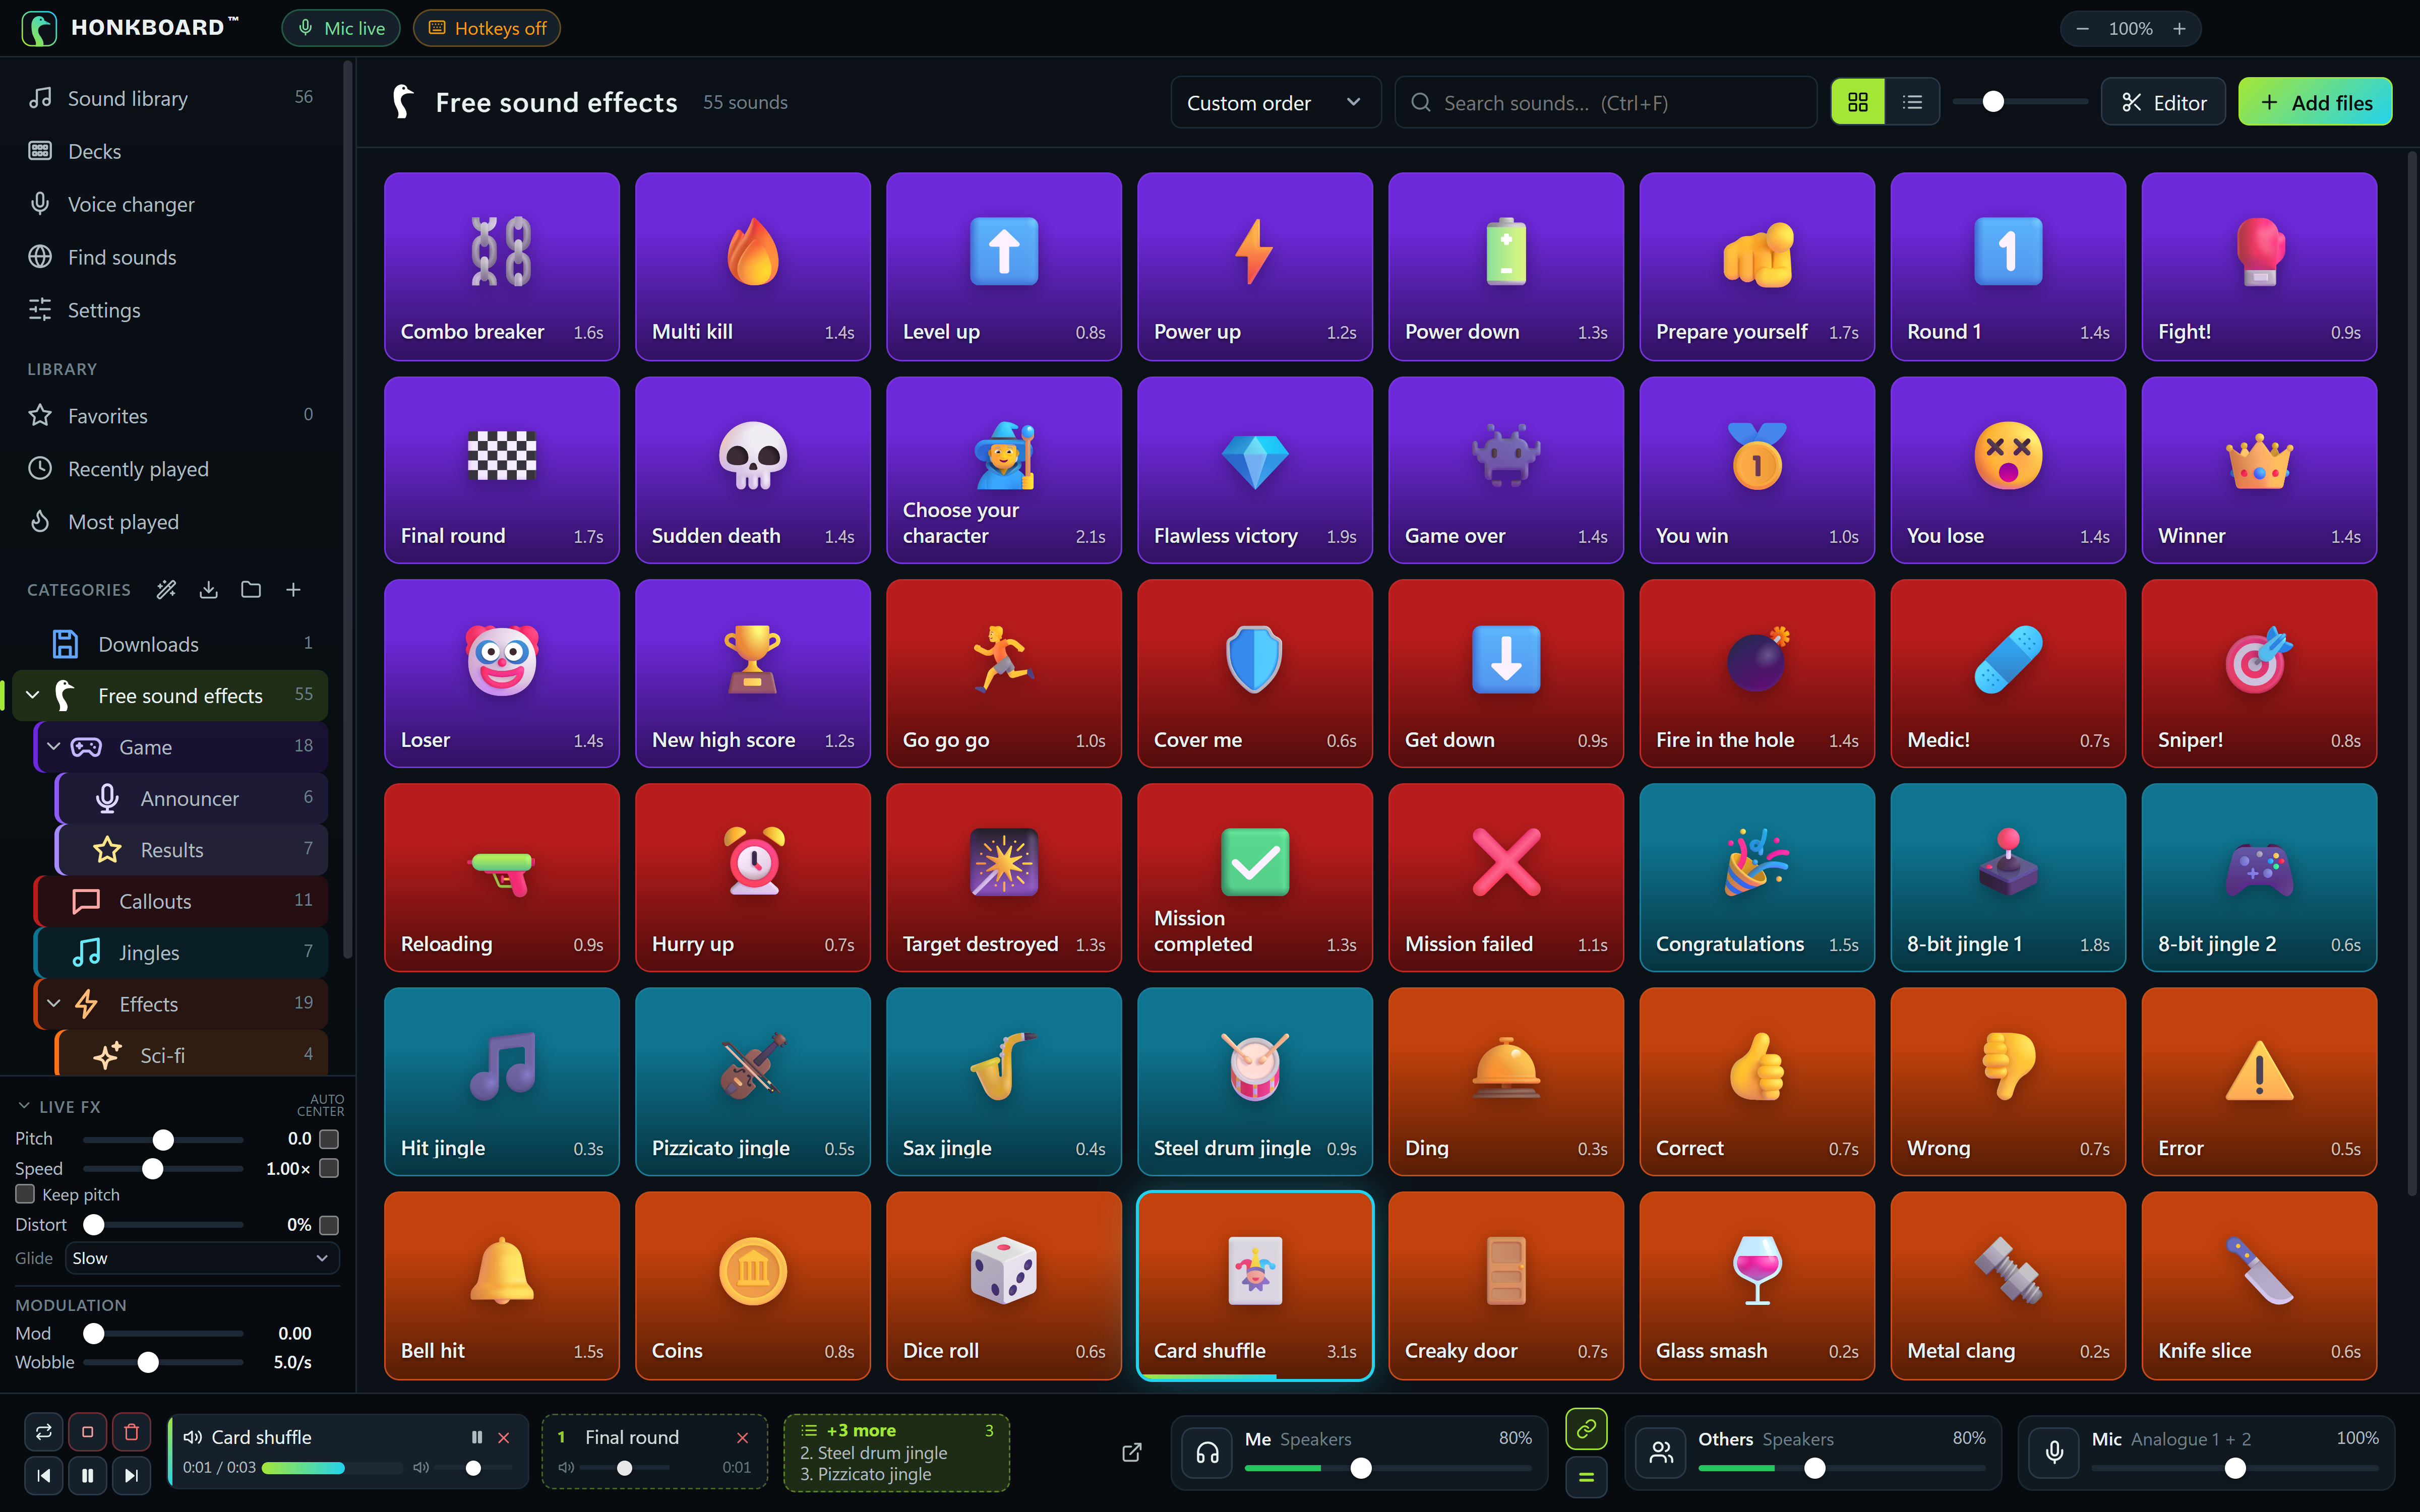The width and height of the screenshot is (2420, 1512).
Task: Expand the +3 more queue list
Action: 896,1452
